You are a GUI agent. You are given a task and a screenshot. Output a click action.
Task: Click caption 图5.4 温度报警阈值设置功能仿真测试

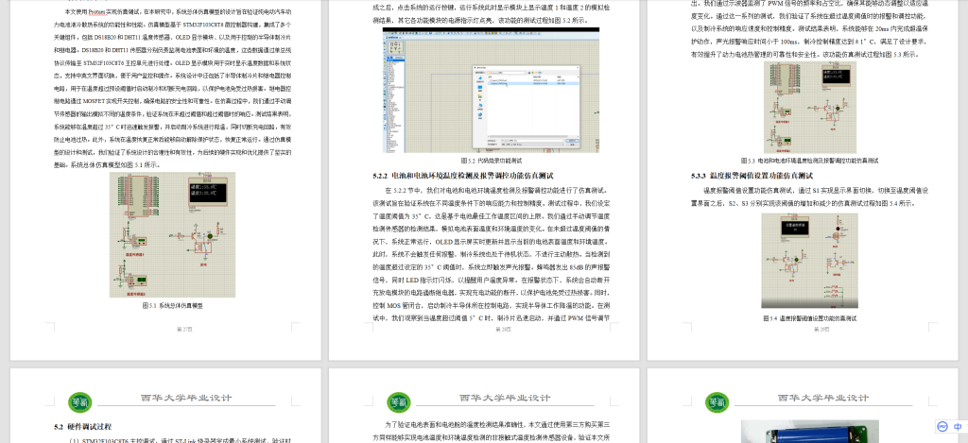[x=809, y=318]
